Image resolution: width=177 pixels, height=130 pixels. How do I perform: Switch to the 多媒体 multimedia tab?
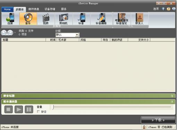click(x=20, y=9)
